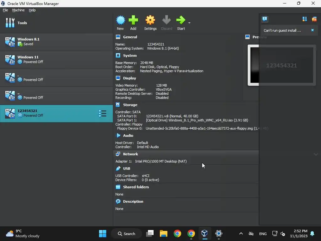Open the clock showing 2:52 PM
The image size is (321, 241).
tap(299, 233)
